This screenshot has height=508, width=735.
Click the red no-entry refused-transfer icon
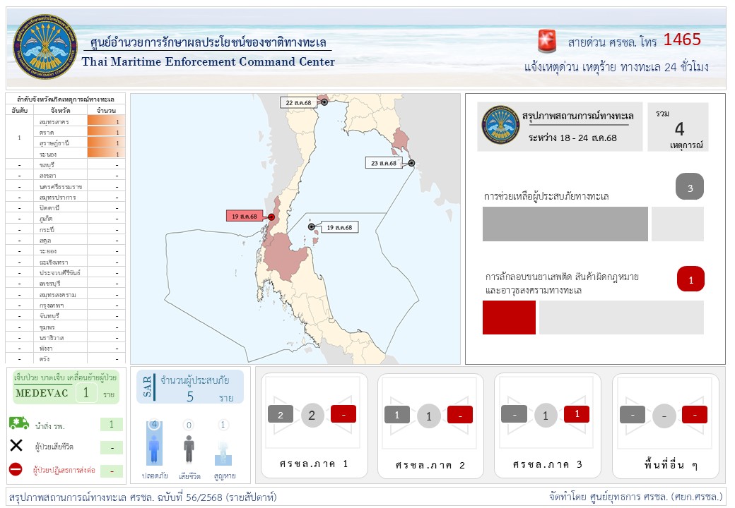[x=16, y=469]
